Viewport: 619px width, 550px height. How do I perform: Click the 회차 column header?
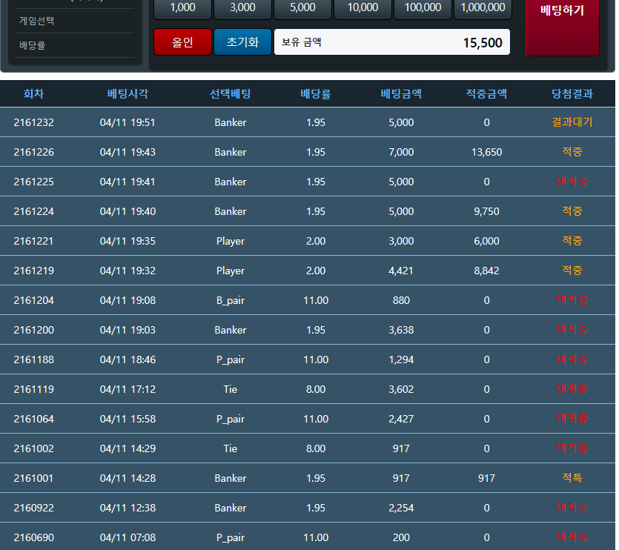33,94
